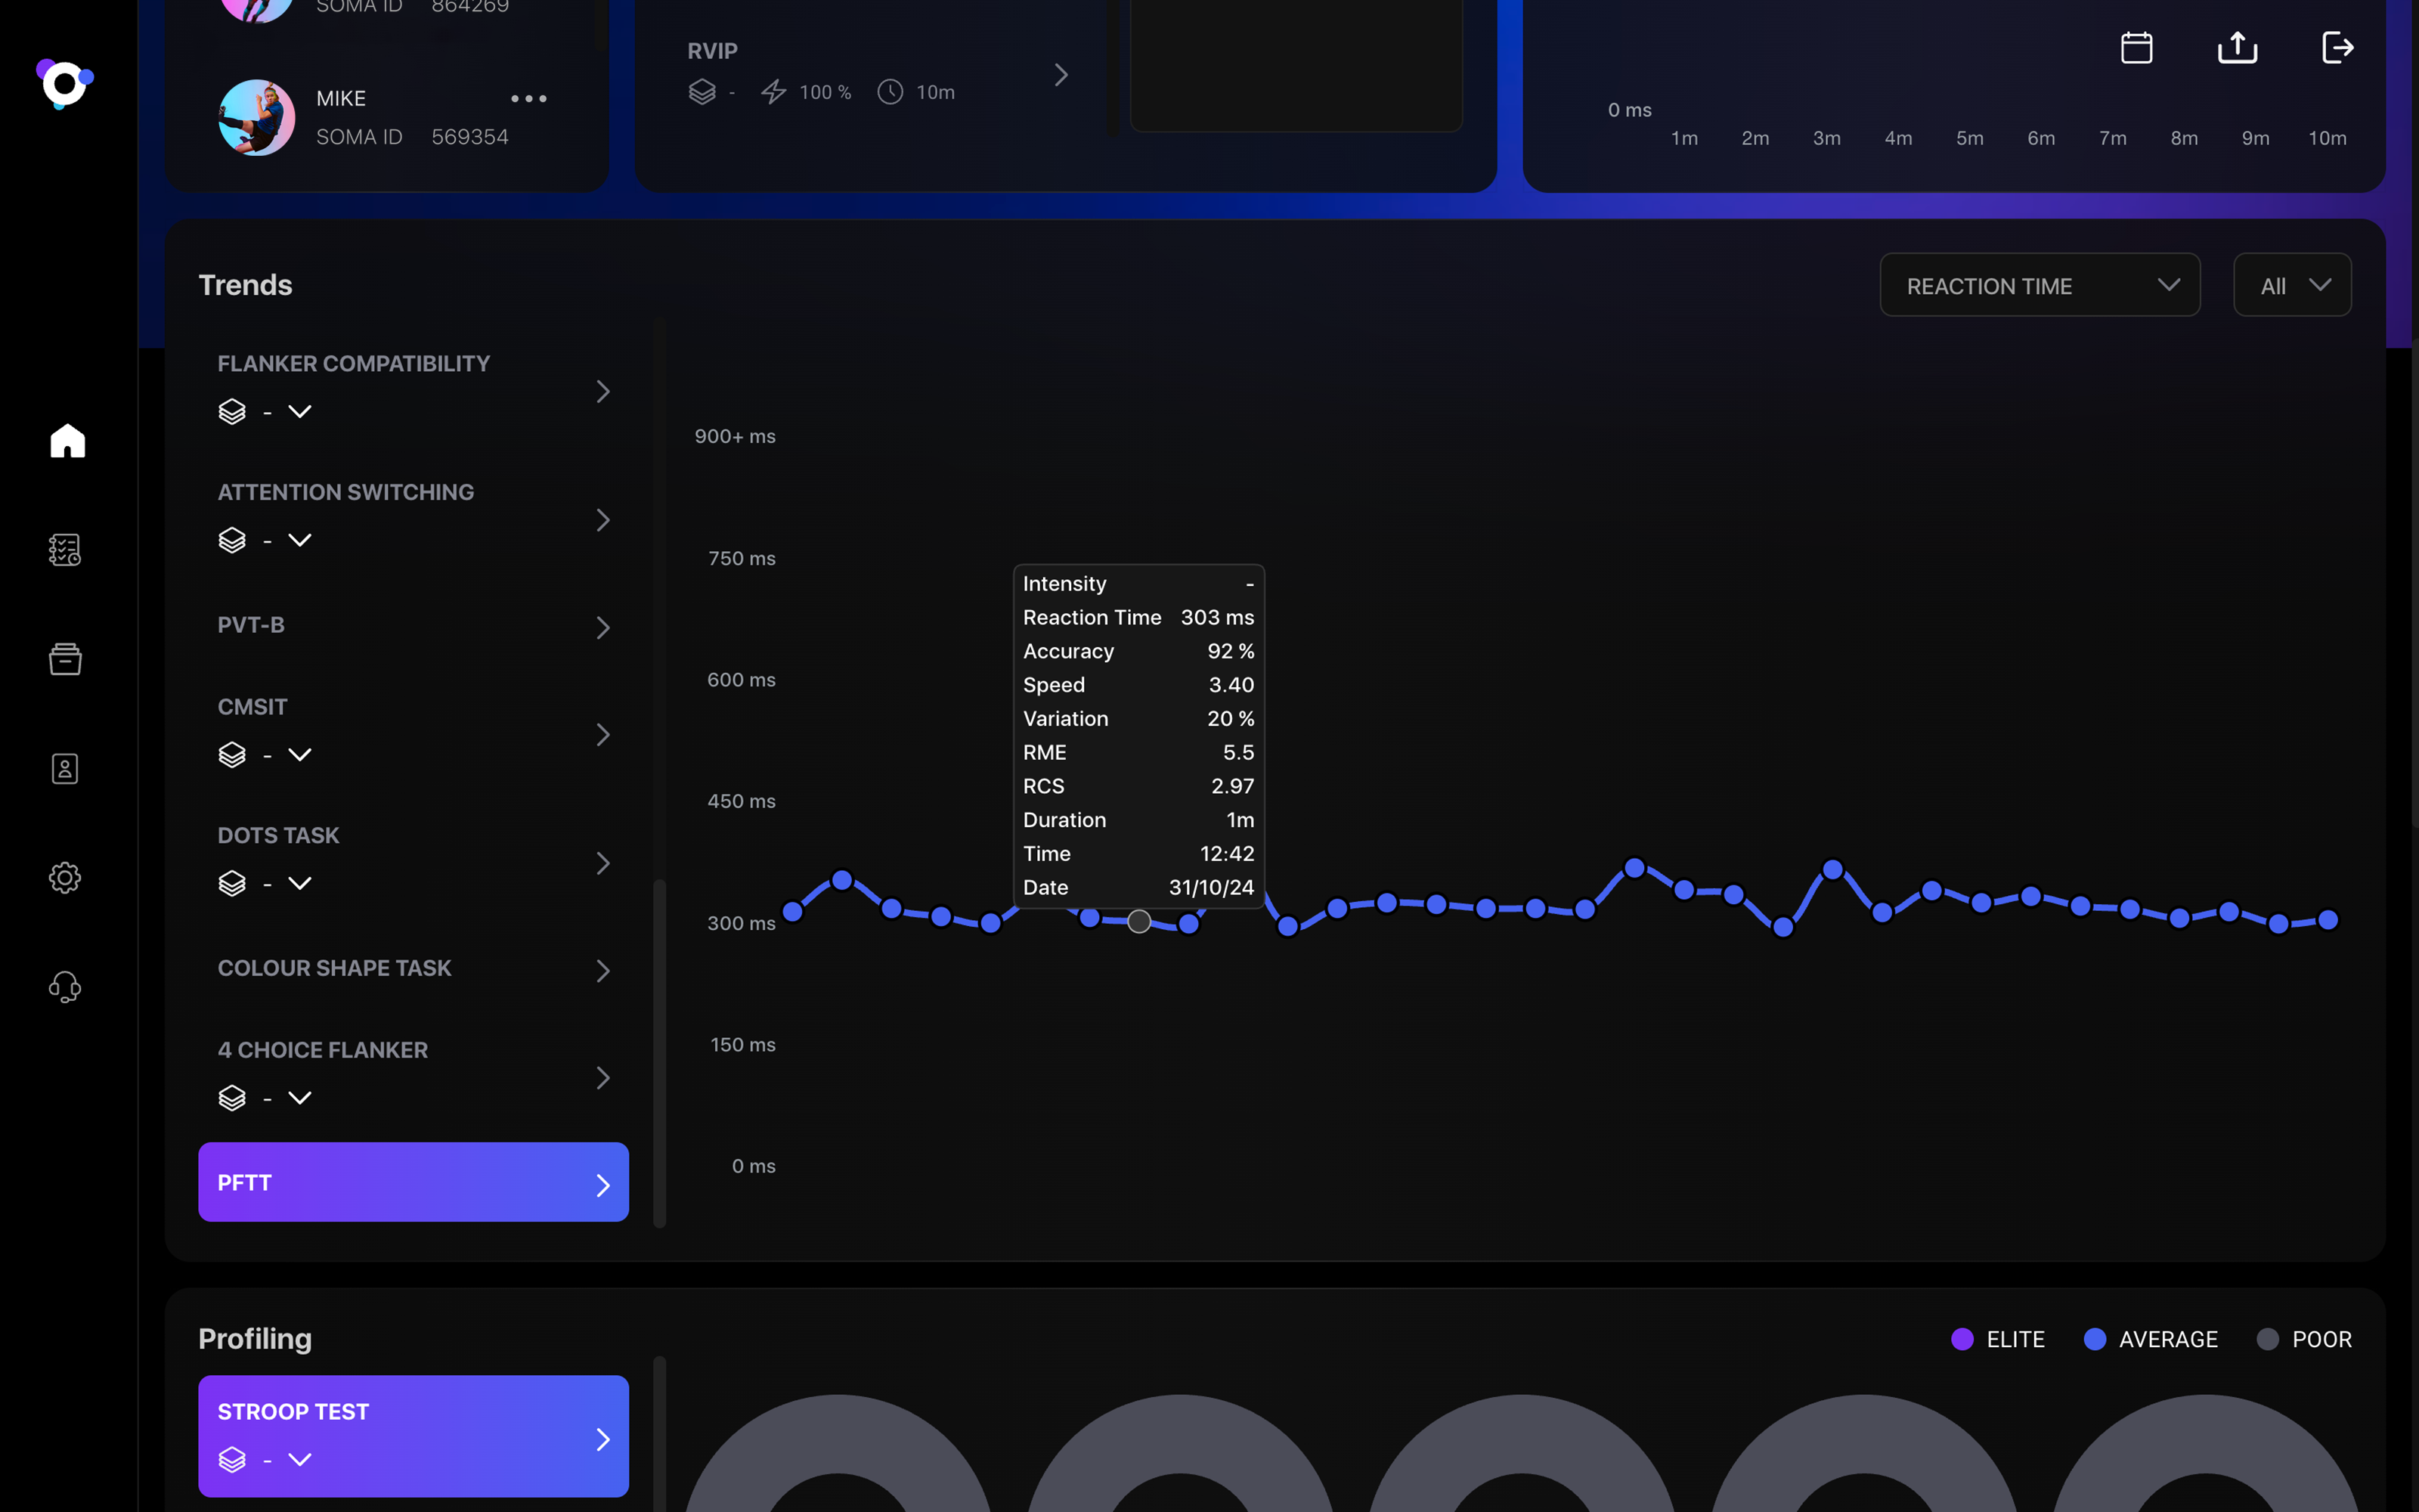Open the settings gear in sidebar
The width and height of the screenshot is (2419, 1512).
(65, 877)
